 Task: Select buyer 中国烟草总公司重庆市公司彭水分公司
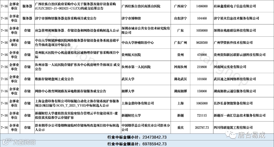[146, 128]
